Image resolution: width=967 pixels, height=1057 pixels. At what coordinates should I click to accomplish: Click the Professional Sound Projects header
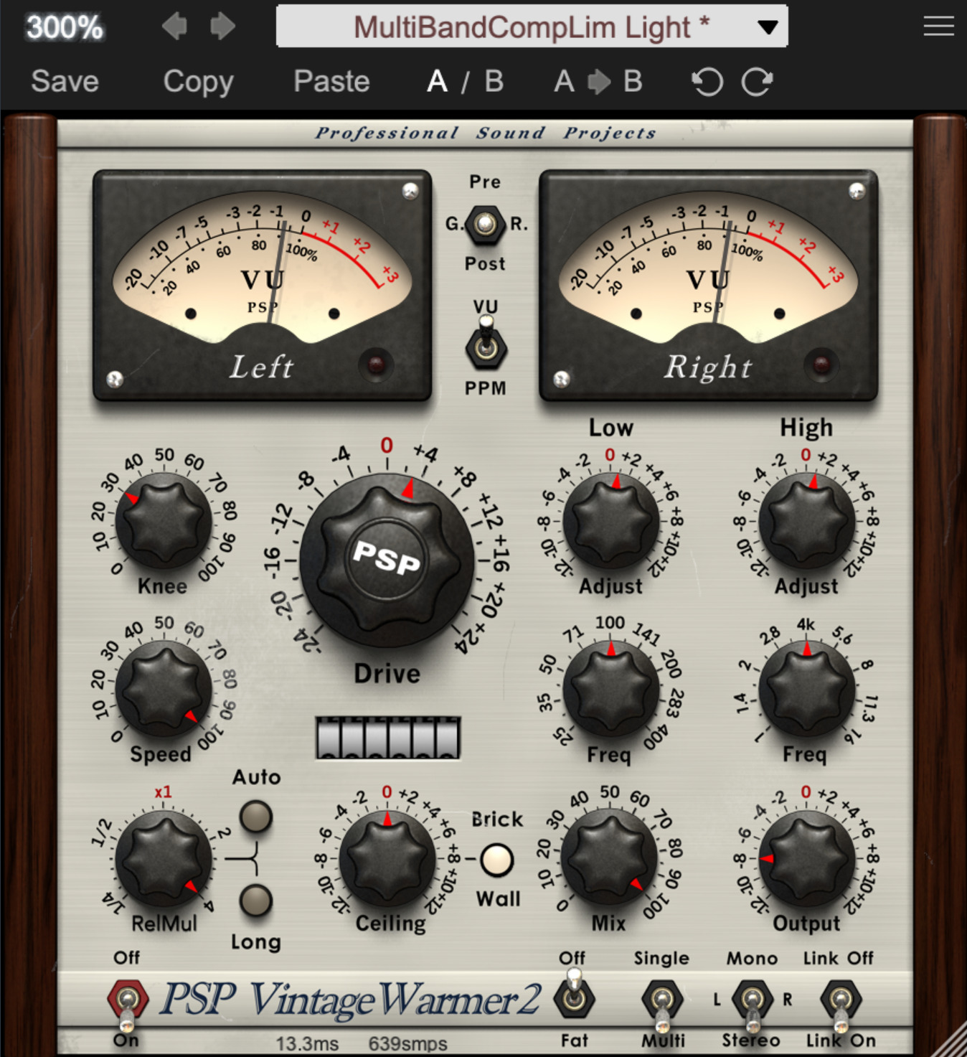coord(486,133)
